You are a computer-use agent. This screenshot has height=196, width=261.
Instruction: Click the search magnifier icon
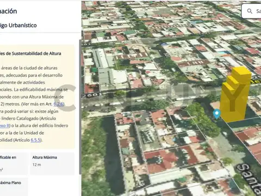(250, 11)
